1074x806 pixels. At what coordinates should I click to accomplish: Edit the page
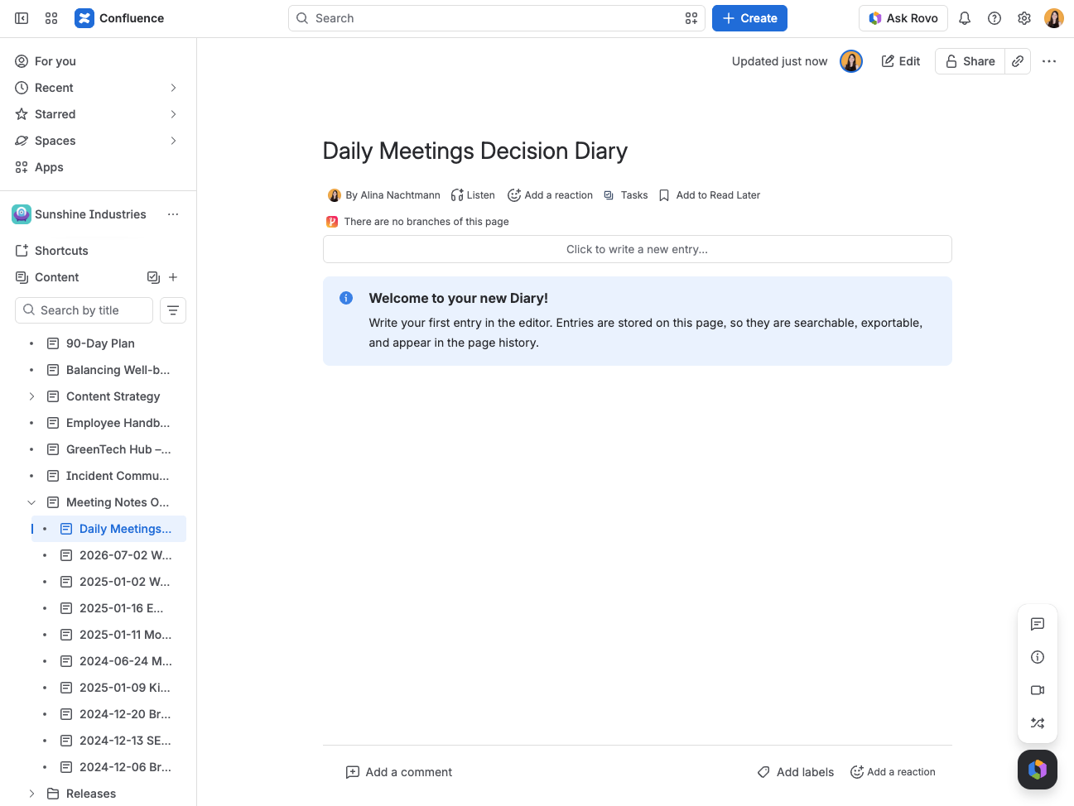pos(901,61)
